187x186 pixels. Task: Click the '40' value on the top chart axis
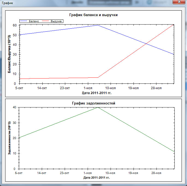tap(15, 45)
